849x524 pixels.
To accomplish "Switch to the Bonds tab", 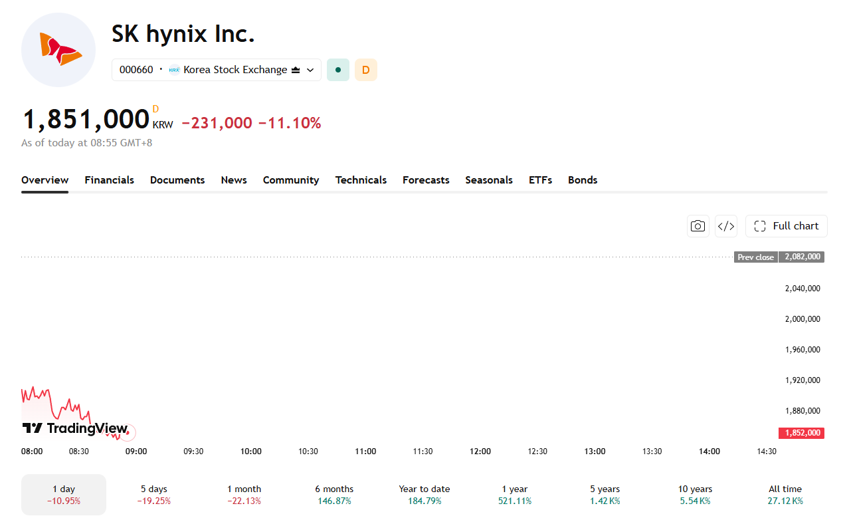I will coord(583,180).
